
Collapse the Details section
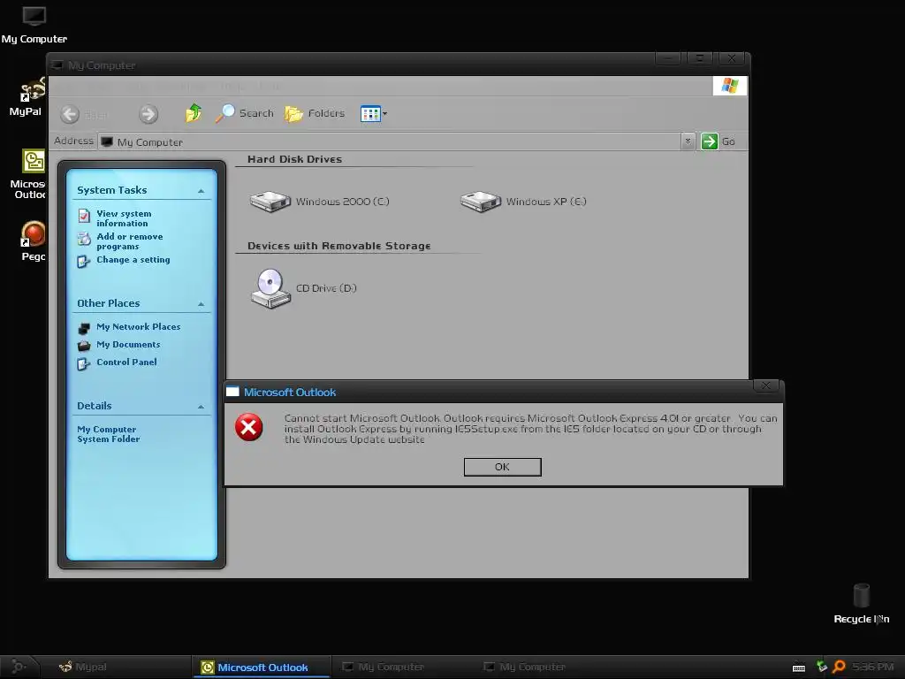[201, 407]
